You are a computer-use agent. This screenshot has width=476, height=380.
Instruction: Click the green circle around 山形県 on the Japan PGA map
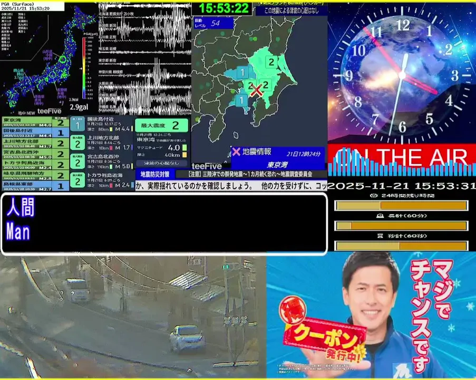click(x=63, y=59)
